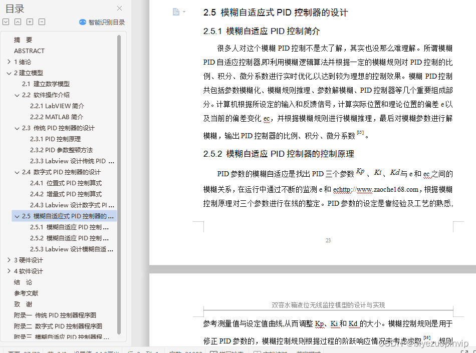Jump to 2.4.2 增量式 PID 控制算式

(x=66, y=194)
